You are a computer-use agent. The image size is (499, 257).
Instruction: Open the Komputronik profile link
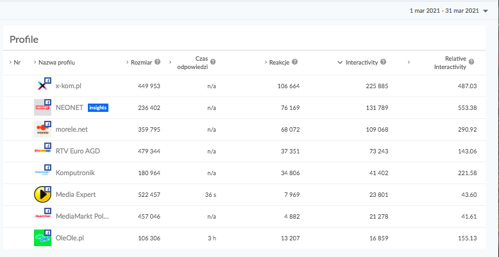76,173
